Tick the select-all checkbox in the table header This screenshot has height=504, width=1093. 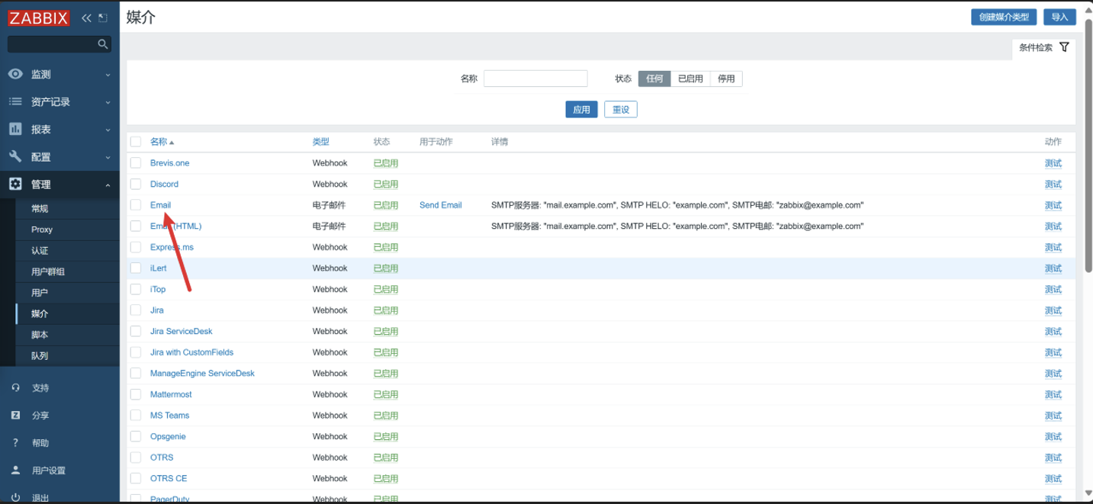click(136, 142)
